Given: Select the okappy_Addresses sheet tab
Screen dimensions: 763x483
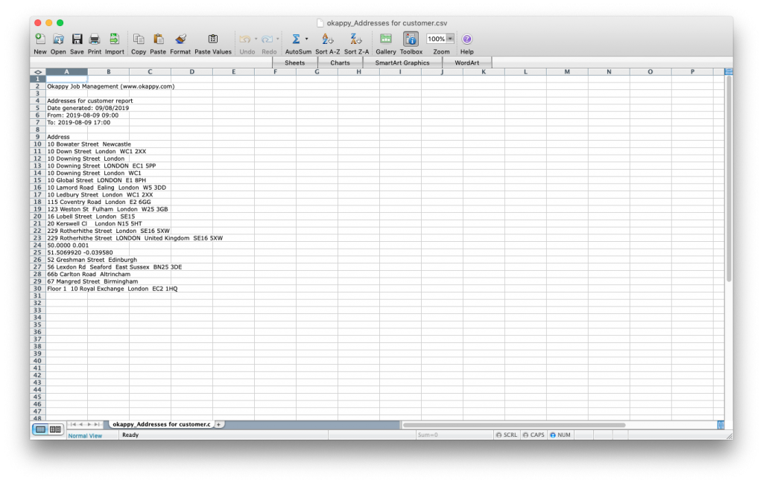Looking at the screenshot, I should coord(161,424).
